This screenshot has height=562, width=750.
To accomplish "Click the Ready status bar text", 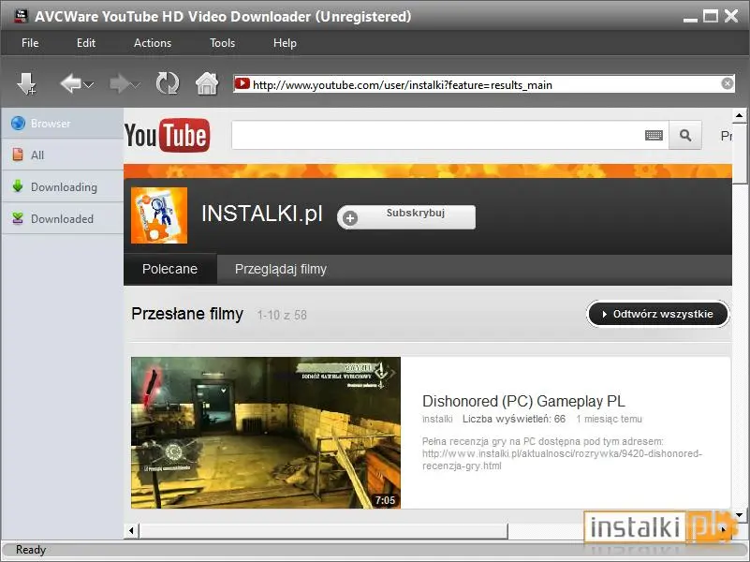I will (31, 550).
